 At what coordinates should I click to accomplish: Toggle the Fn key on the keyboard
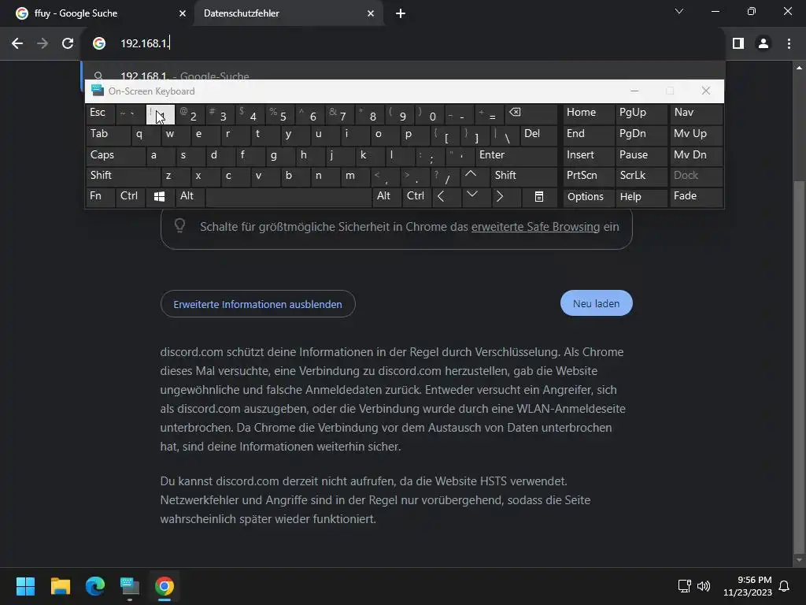point(100,197)
